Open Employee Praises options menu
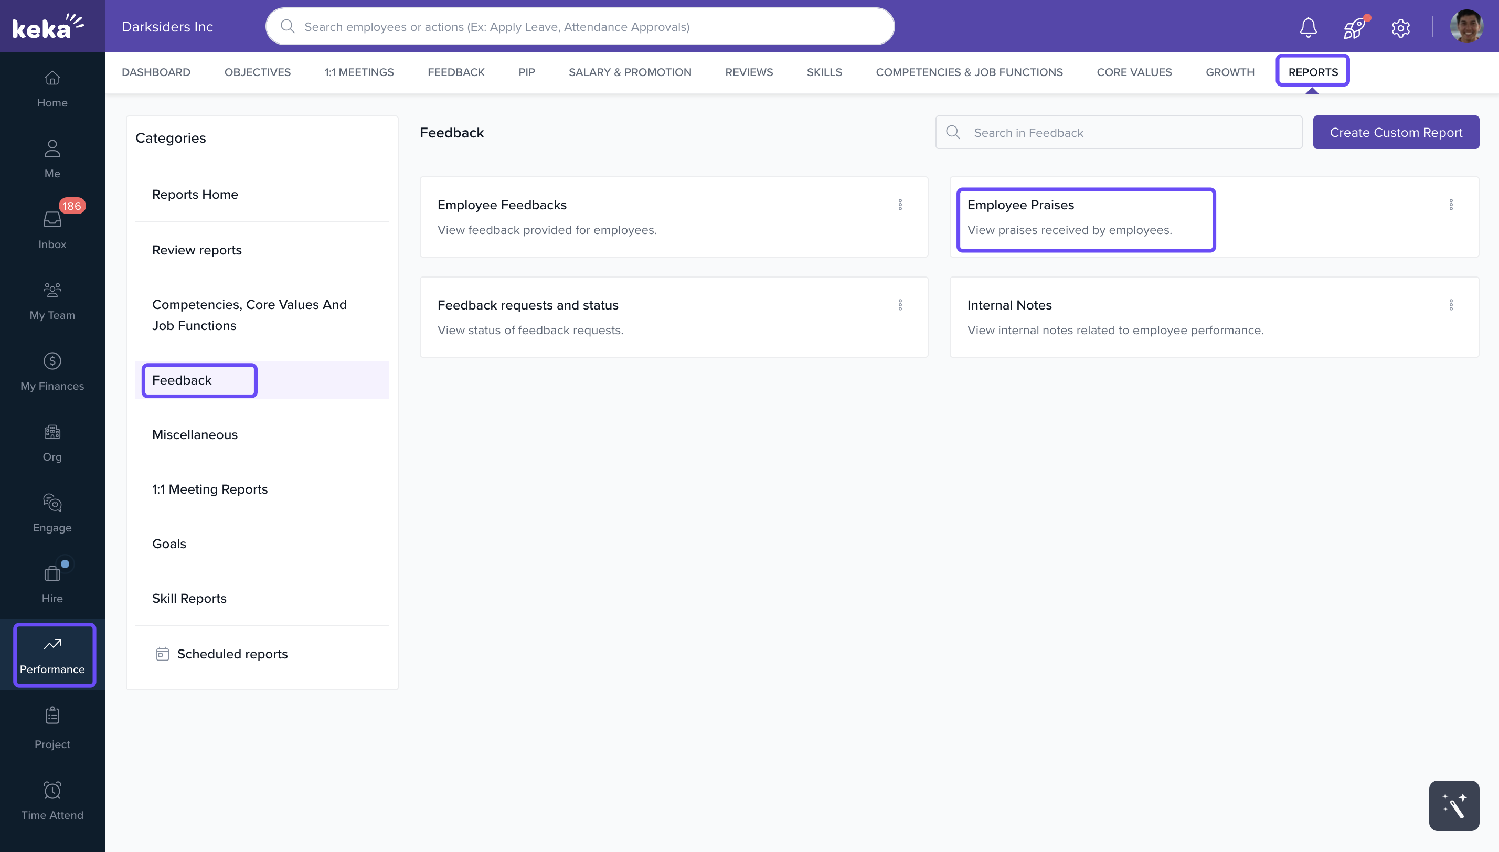The width and height of the screenshot is (1499, 852). (x=1450, y=204)
